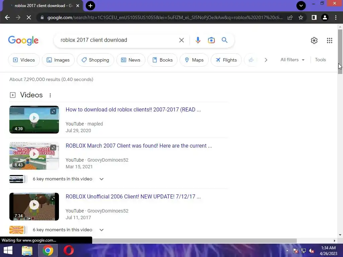Clear the search box text

pyautogui.click(x=181, y=40)
